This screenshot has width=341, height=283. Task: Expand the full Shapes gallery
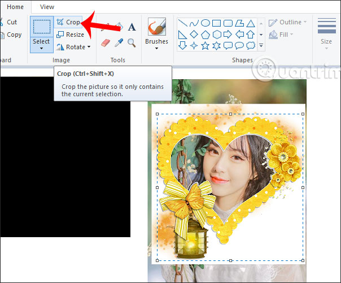261,46
